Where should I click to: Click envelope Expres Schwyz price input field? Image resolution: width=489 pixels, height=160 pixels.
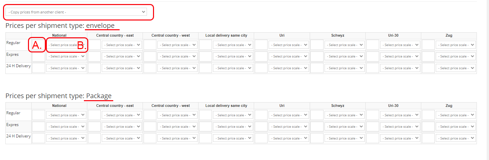point(317,56)
